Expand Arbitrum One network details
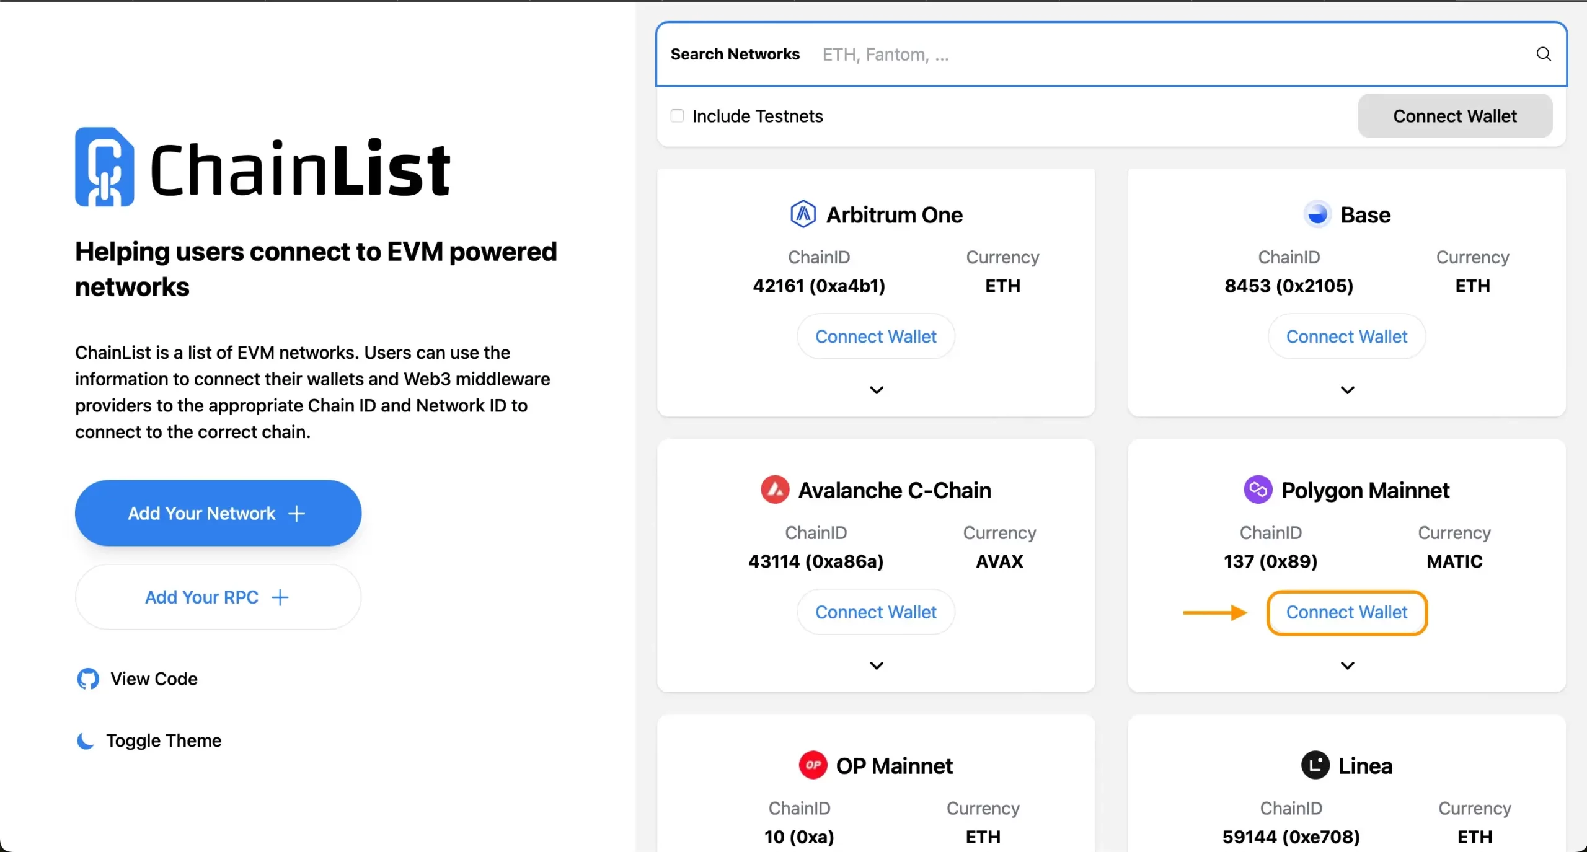Viewport: 1587px width, 852px height. (877, 390)
